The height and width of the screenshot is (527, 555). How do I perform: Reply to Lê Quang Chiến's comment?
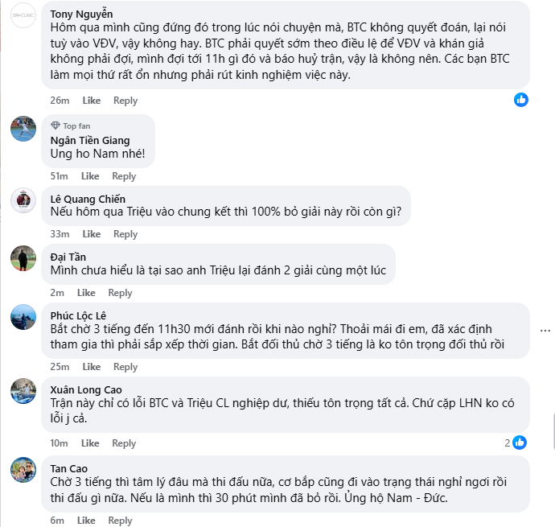click(x=125, y=234)
